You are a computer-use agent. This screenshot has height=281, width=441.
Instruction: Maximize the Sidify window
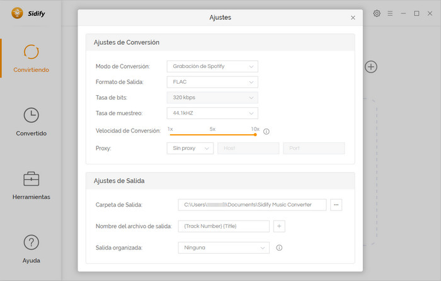[416, 13]
